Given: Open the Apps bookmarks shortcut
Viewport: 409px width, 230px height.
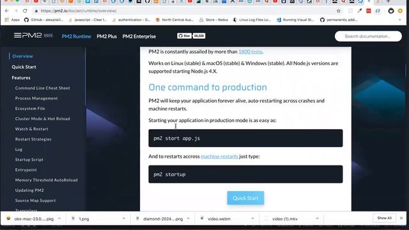Looking at the screenshot, I should click(12, 20).
